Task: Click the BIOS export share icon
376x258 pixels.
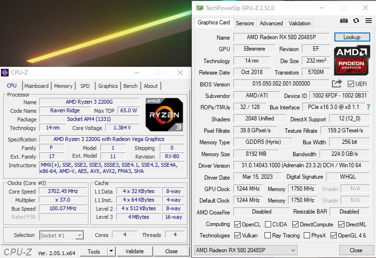Action: (337, 84)
